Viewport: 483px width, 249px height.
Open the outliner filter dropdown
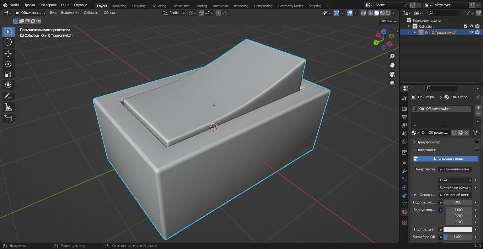pyautogui.click(x=469, y=13)
